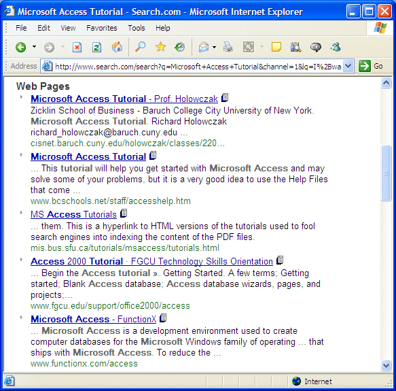Open the Discuss speech bubble icon
396x391 pixels.
[316, 47]
